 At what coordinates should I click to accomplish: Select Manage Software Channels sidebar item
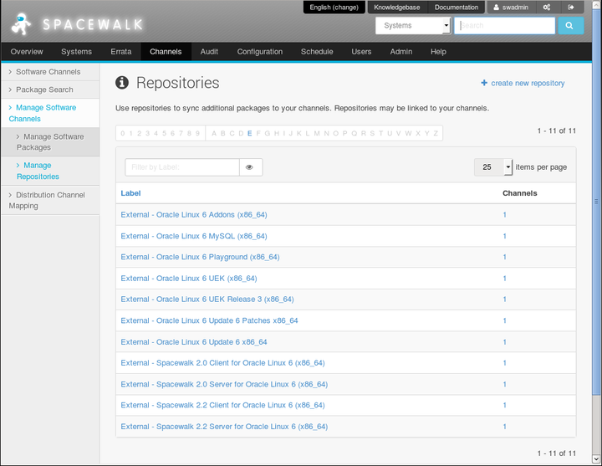tap(50, 113)
